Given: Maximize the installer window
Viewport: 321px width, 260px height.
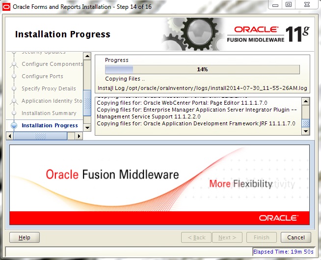Looking at the screenshot, I should click(x=289, y=5).
